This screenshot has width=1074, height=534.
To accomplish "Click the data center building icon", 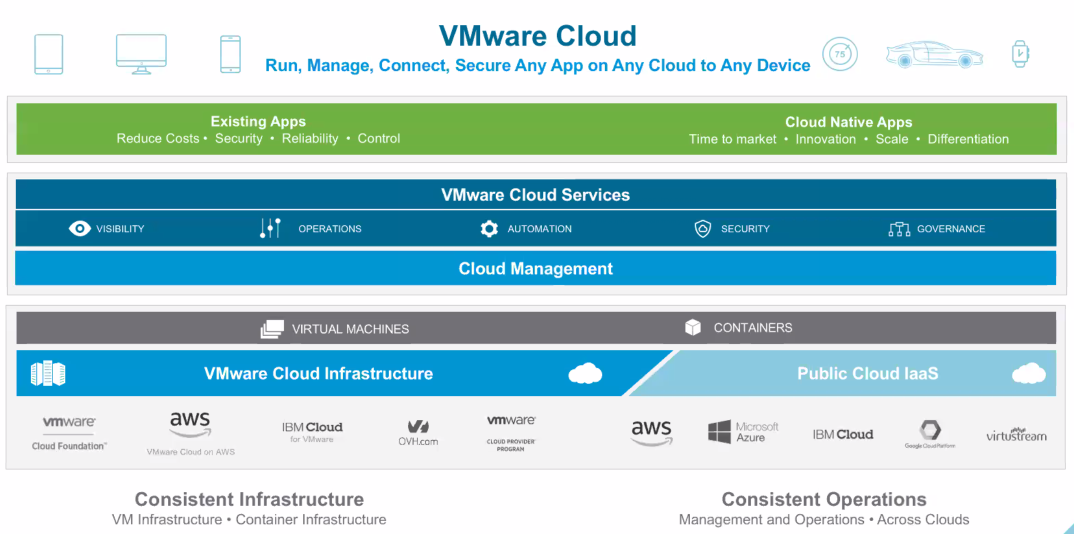I will coord(48,373).
